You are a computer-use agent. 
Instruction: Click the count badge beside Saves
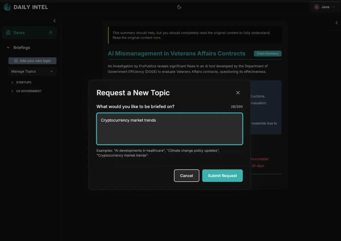click(x=51, y=33)
